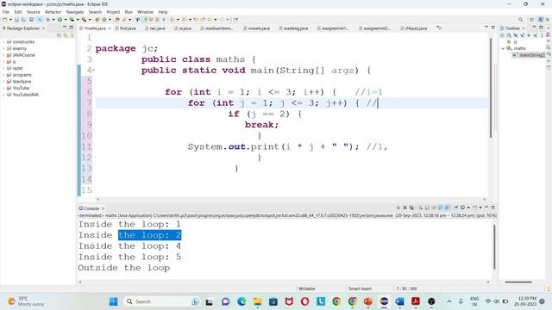Expand the constructex project
This screenshot has width=552, height=310.
[3, 42]
